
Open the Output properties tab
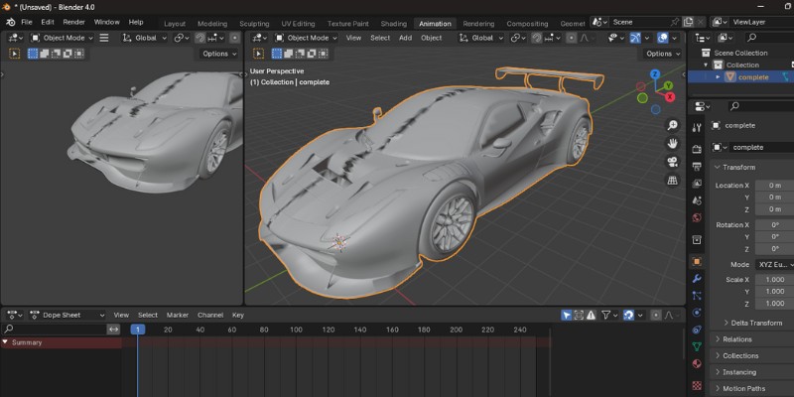click(697, 166)
